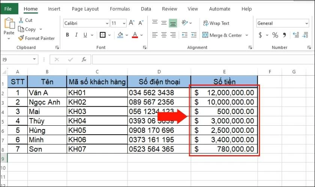Open Number format dialog launcher
The height and width of the screenshot is (187, 315).
click(x=309, y=47)
